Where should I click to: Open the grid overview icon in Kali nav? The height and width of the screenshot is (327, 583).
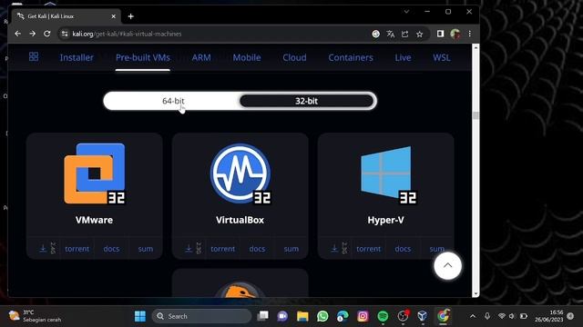(x=34, y=56)
